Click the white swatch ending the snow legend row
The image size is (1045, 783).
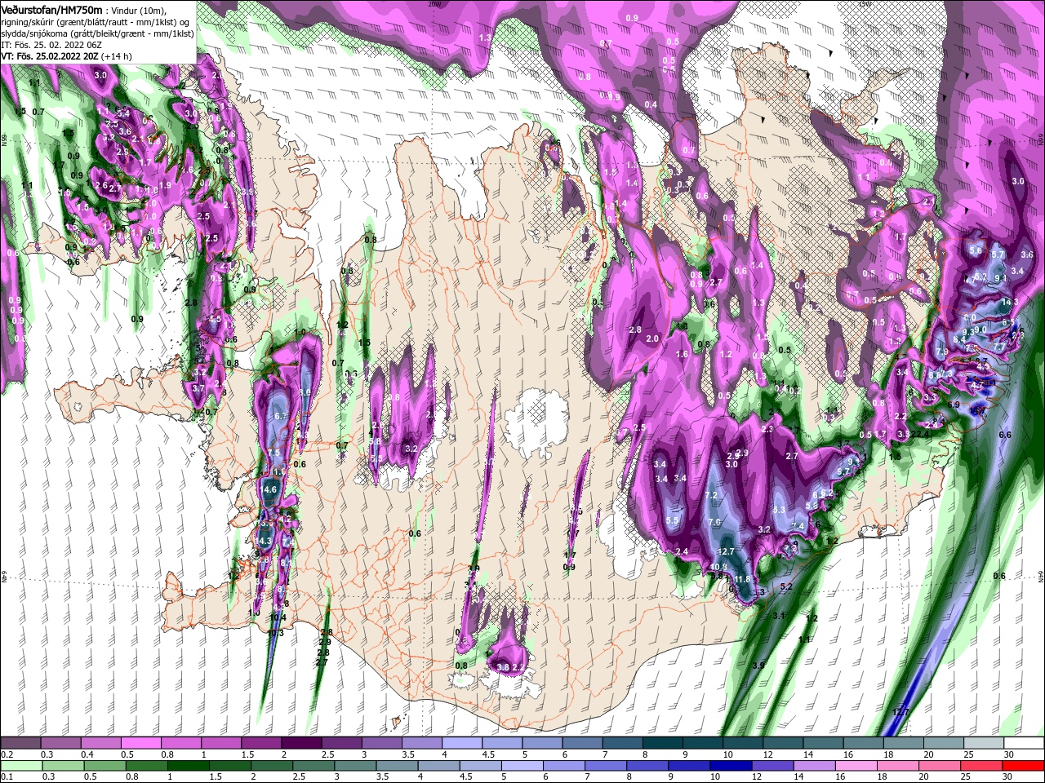pos(1024,743)
